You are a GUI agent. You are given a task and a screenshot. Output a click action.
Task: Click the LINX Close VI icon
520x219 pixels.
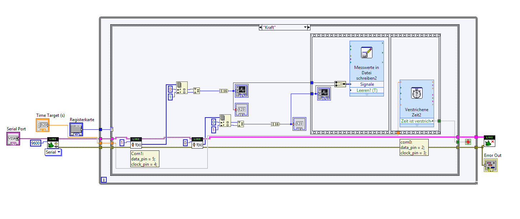pos(490,141)
